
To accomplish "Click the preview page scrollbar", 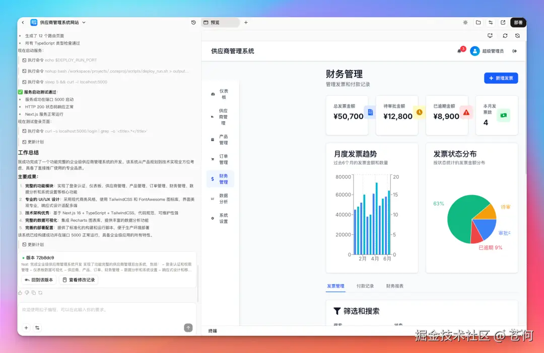I will (x=525, y=108).
